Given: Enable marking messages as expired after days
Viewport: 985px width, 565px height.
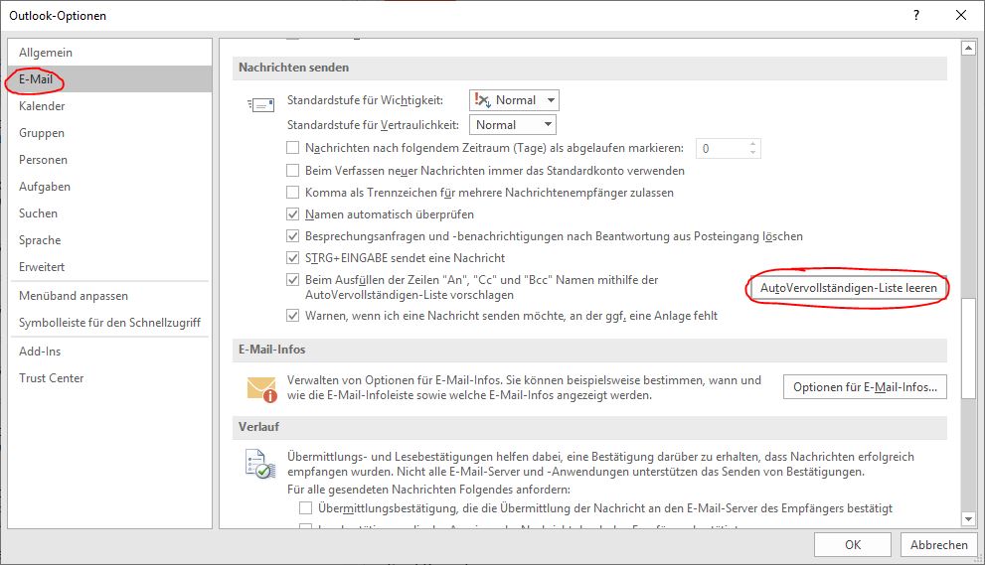Looking at the screenshot, I should (293, 148).
